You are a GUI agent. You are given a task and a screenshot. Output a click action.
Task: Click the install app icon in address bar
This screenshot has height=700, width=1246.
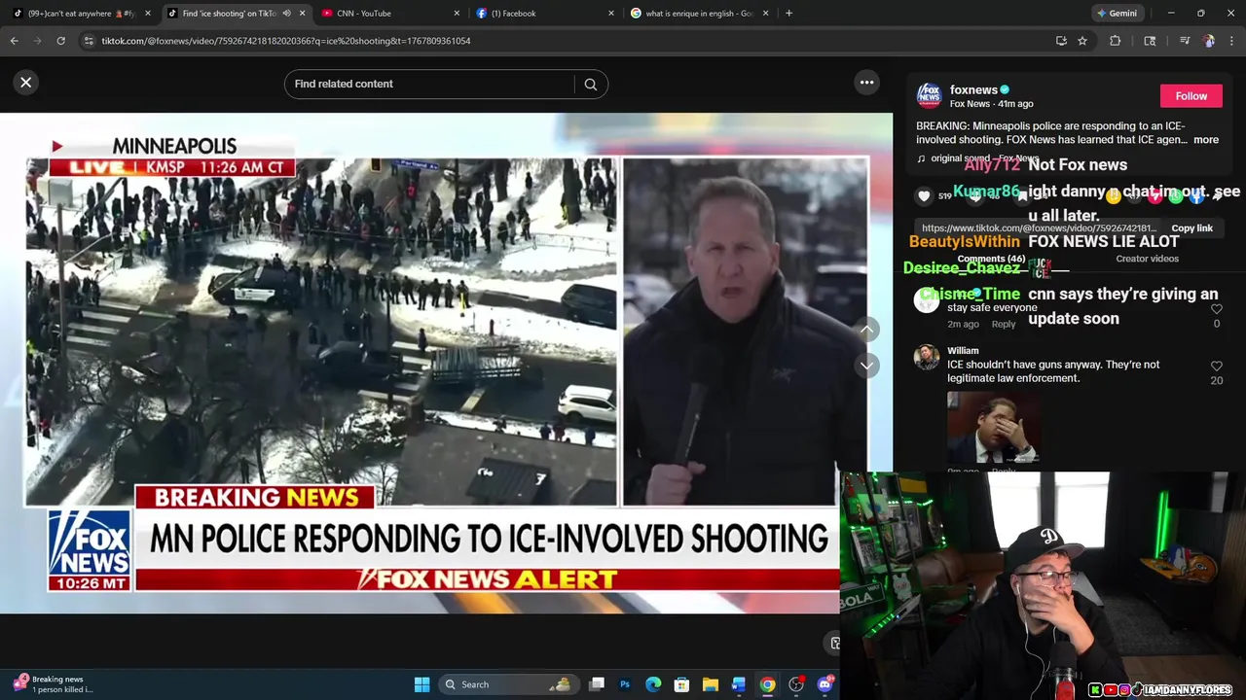tap(1061, 41)
